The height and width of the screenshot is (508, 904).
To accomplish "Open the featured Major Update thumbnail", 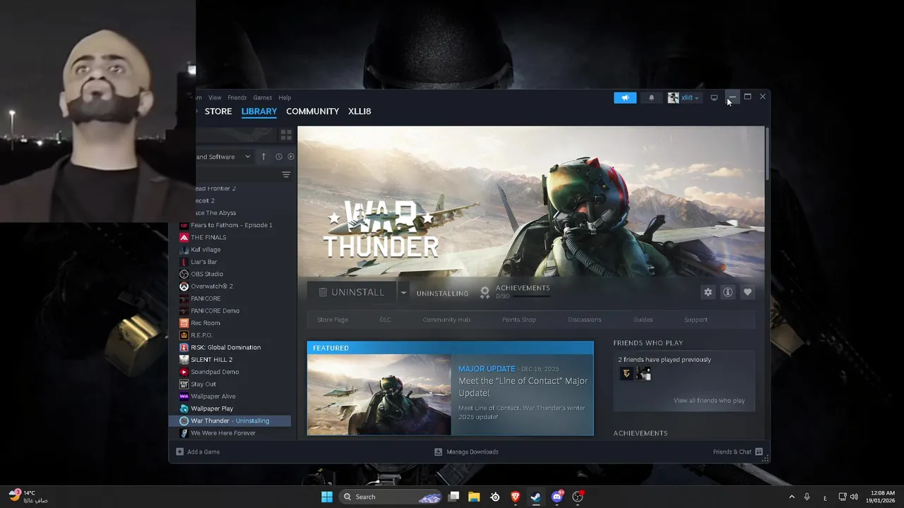I will point(379,394).
